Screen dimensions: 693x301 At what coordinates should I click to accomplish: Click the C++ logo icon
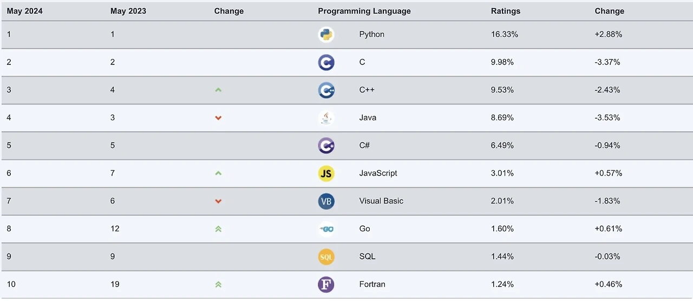(x=326, y=90)
